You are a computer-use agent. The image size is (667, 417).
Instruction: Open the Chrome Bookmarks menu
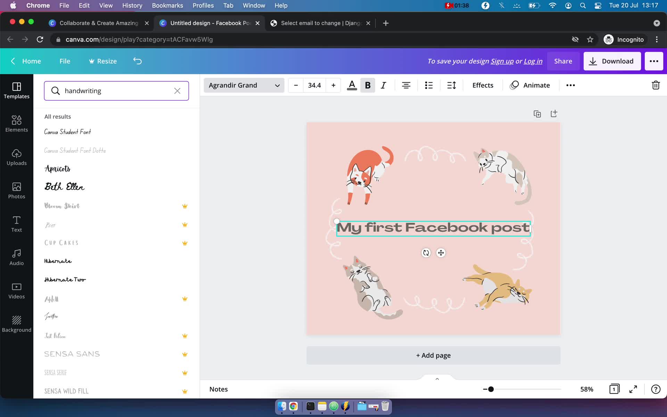click(x=167, y=6)
